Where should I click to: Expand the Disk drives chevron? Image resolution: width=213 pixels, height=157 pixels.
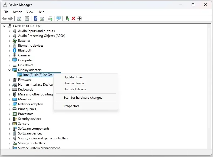point(9,65)
